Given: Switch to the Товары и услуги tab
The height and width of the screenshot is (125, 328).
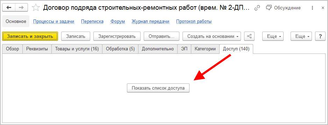Looking at the screenshot, I should click(77, 49).
